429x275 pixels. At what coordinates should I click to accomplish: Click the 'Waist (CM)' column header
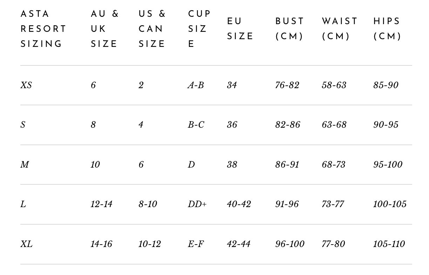point(340,29)
